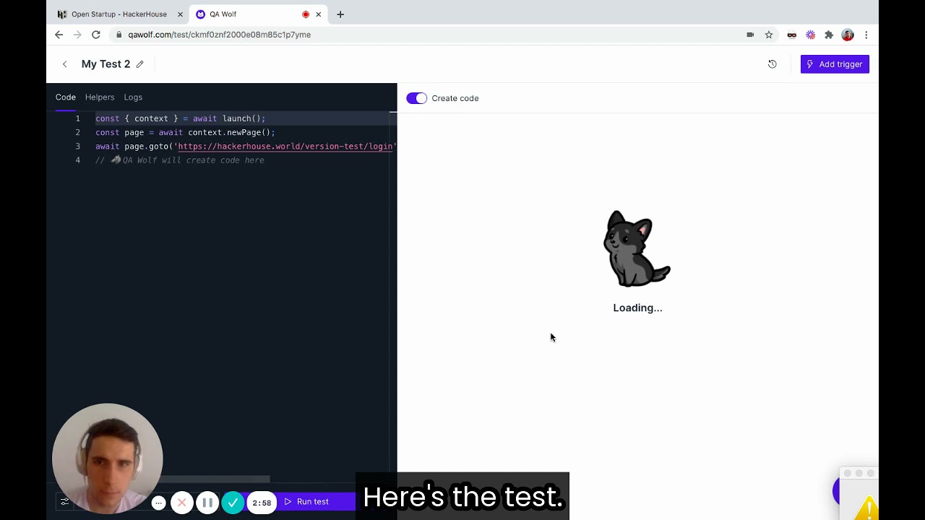Viewport: 925px width, 520px height.
Task: Click the camera icon in the address bar
Action: pos(750,35)
